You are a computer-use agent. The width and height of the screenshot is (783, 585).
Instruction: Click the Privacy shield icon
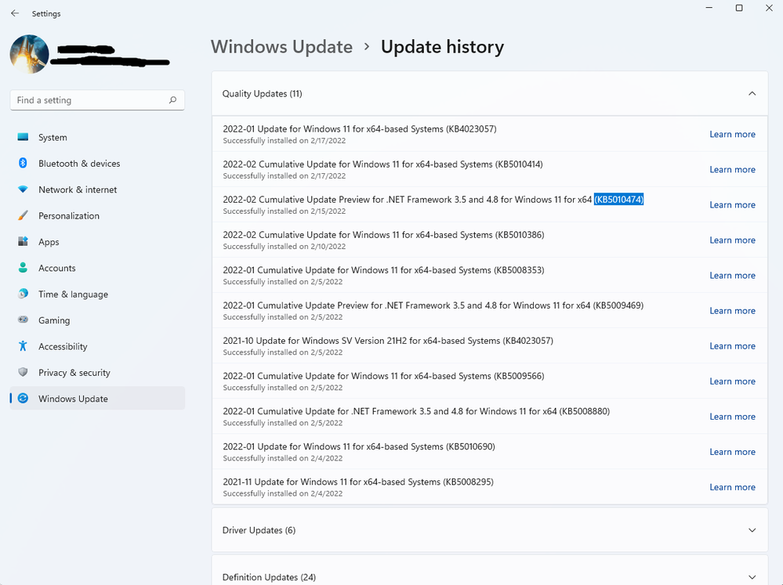pyautogui.click(x=23, y=372)
